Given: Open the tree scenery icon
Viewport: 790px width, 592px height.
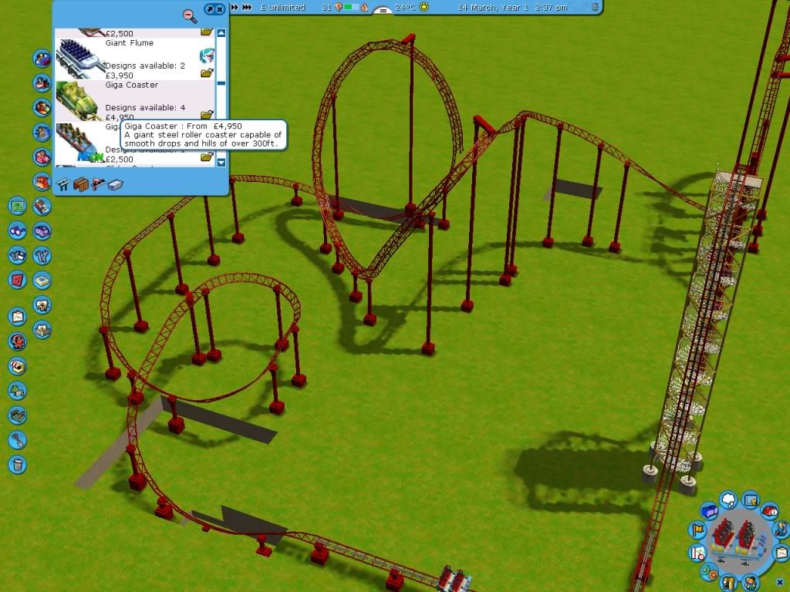Looking at the screenshot, I should click(18, 391).
